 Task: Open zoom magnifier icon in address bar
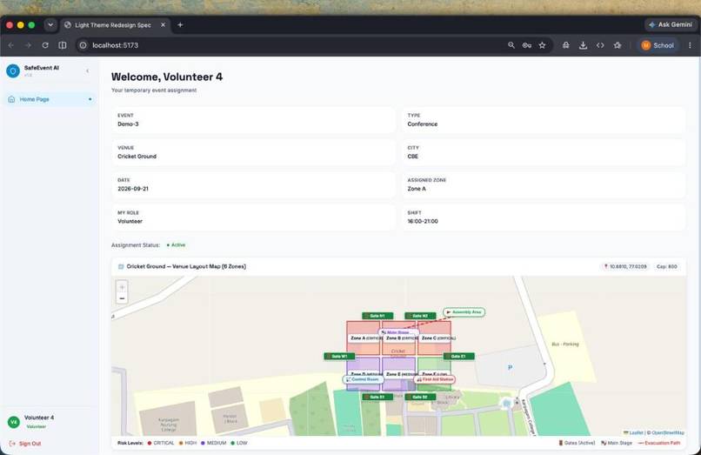511,45
